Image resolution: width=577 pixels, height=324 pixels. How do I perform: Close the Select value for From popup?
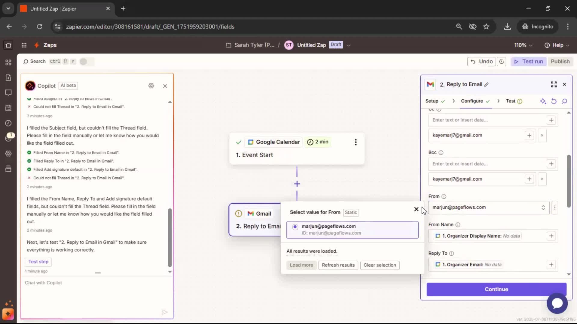click(416, 209)
